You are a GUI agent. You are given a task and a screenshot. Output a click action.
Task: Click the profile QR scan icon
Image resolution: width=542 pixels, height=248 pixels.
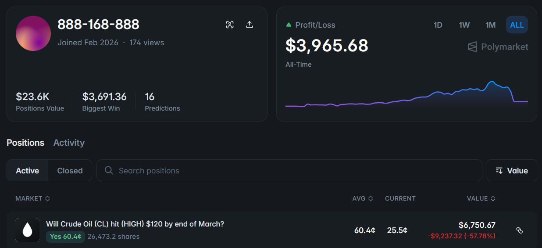230,25
